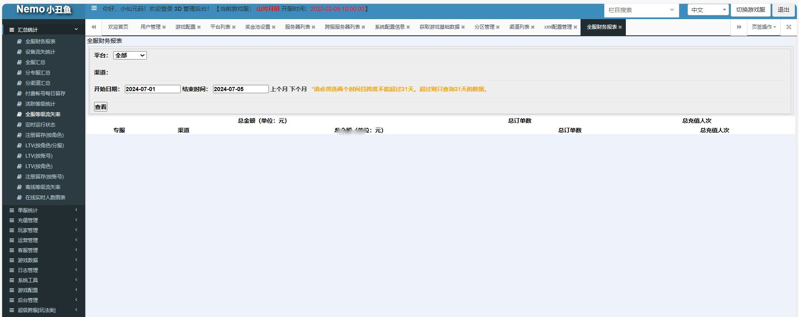Close the 分区管理 tab
Viewport: 799px width, 317px height.
[498, 27]
